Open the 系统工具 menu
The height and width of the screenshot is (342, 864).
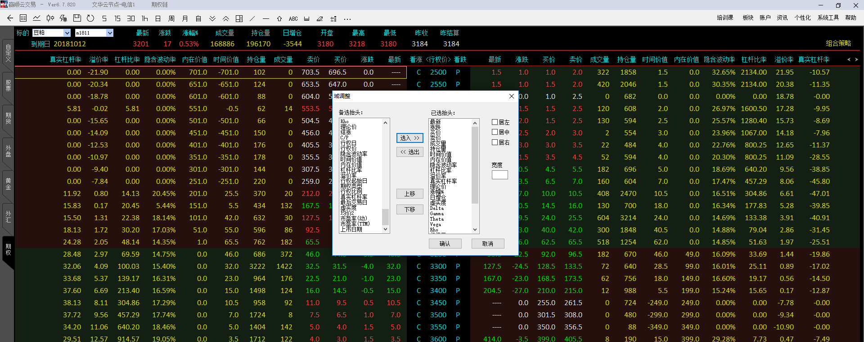(828, 18)
